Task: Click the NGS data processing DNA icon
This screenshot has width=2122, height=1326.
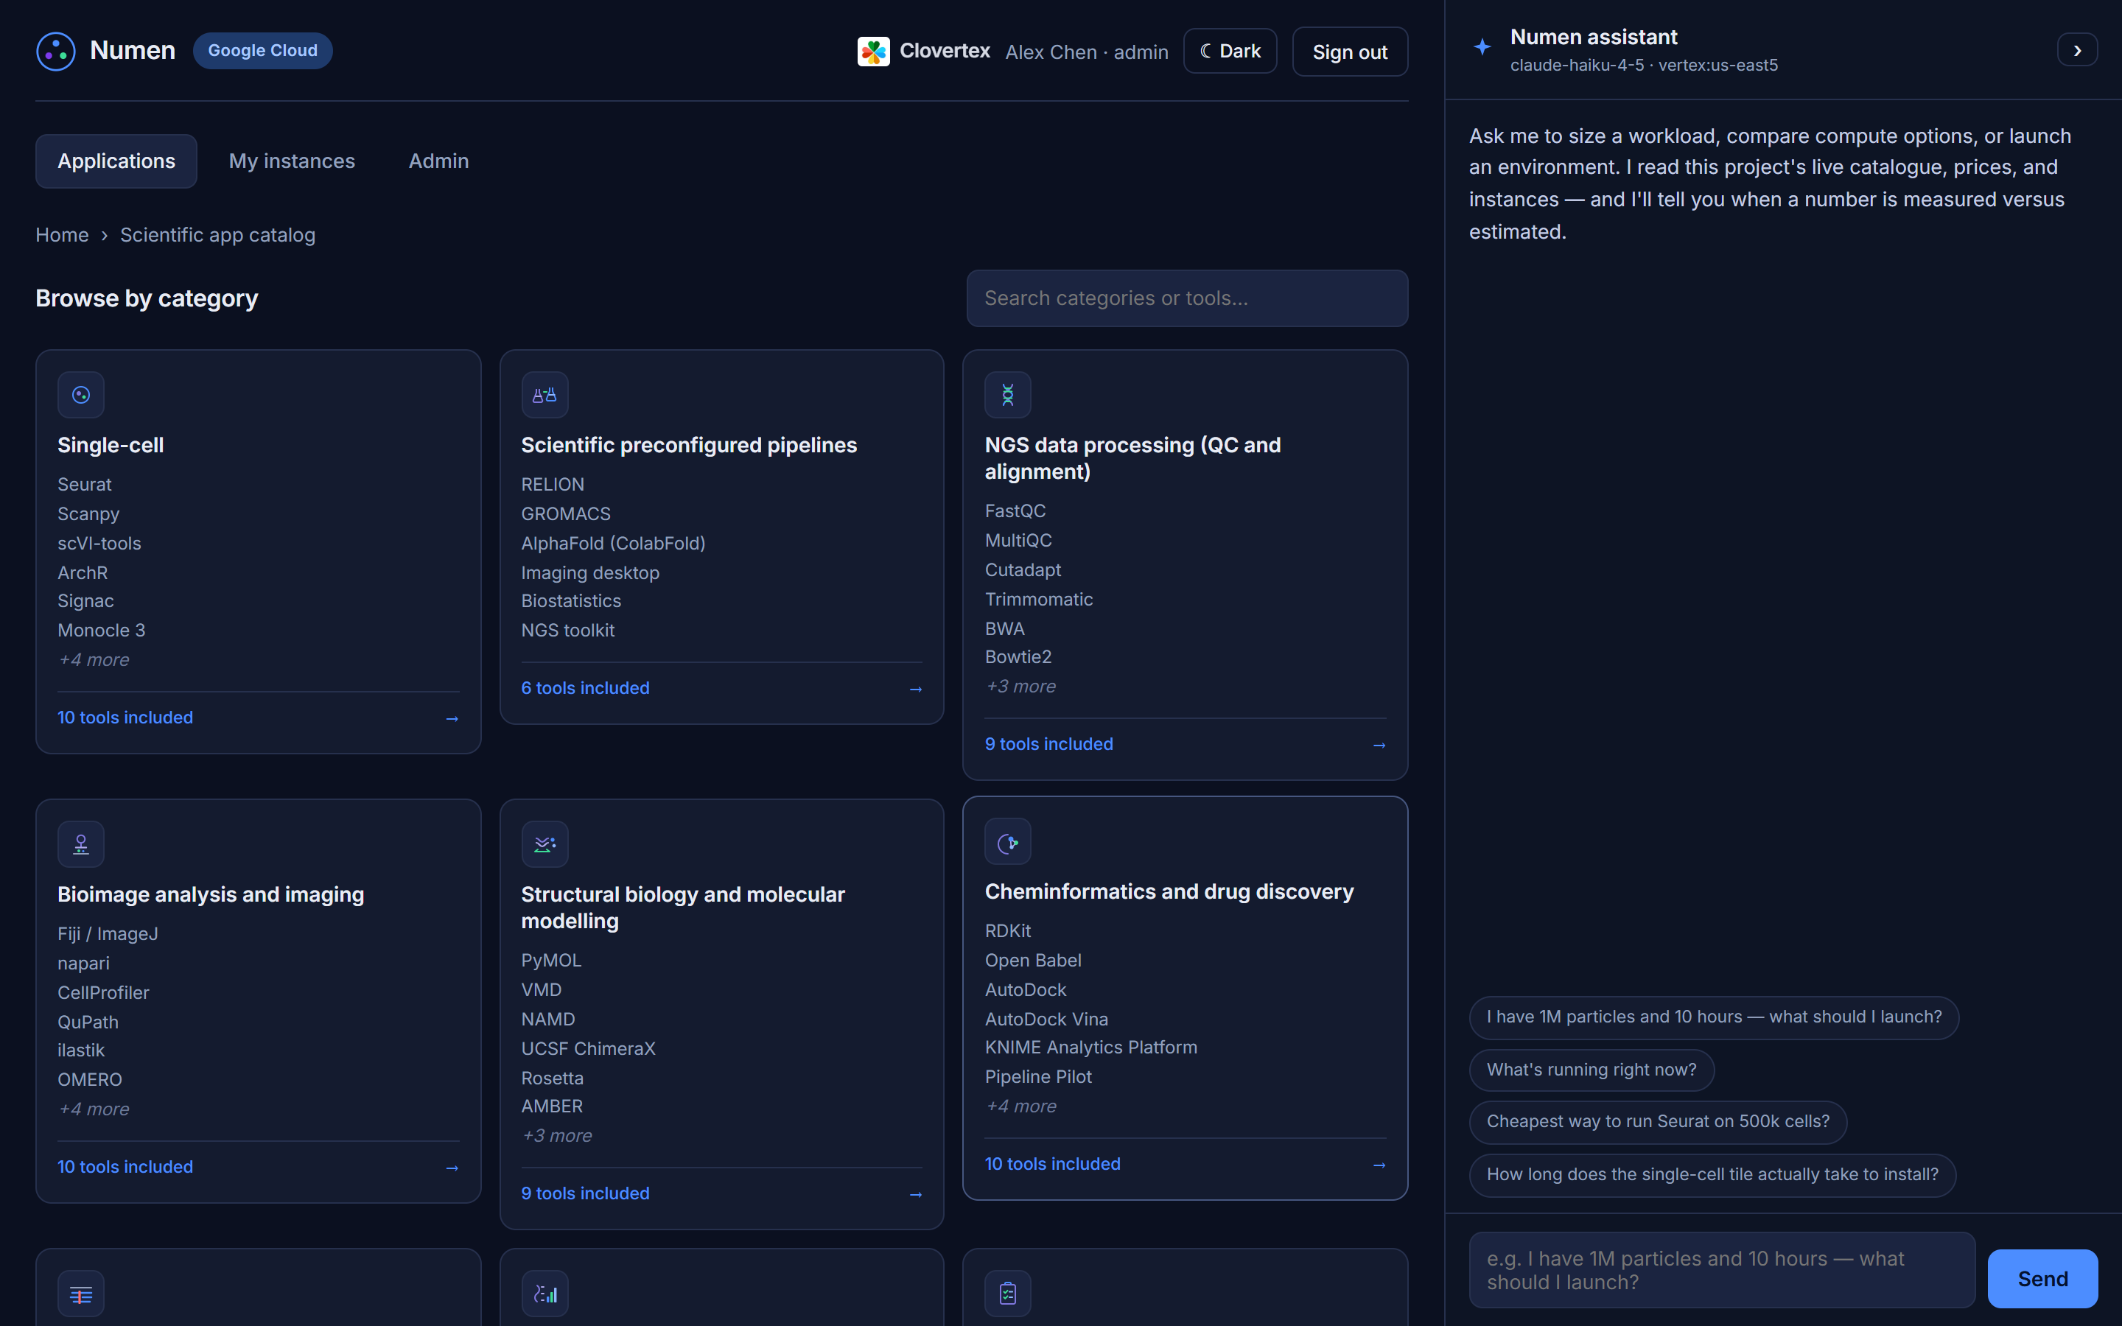Action: click(1007, 396)
